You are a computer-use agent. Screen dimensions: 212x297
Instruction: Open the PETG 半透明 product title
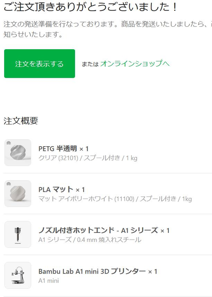click(58, 149)
